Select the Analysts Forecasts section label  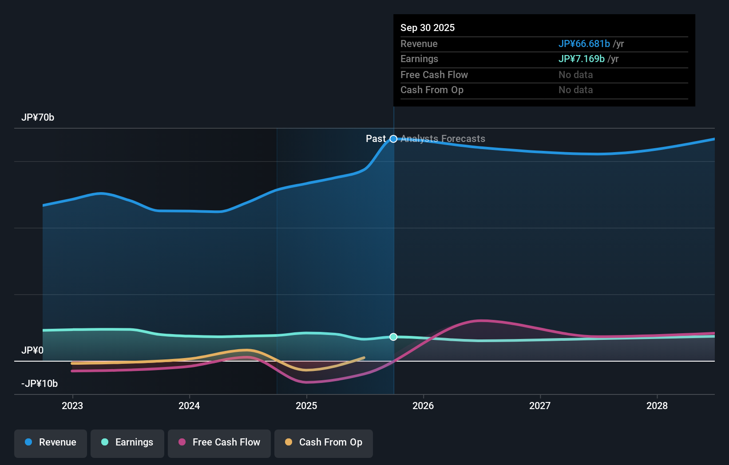tap(443, 138)
